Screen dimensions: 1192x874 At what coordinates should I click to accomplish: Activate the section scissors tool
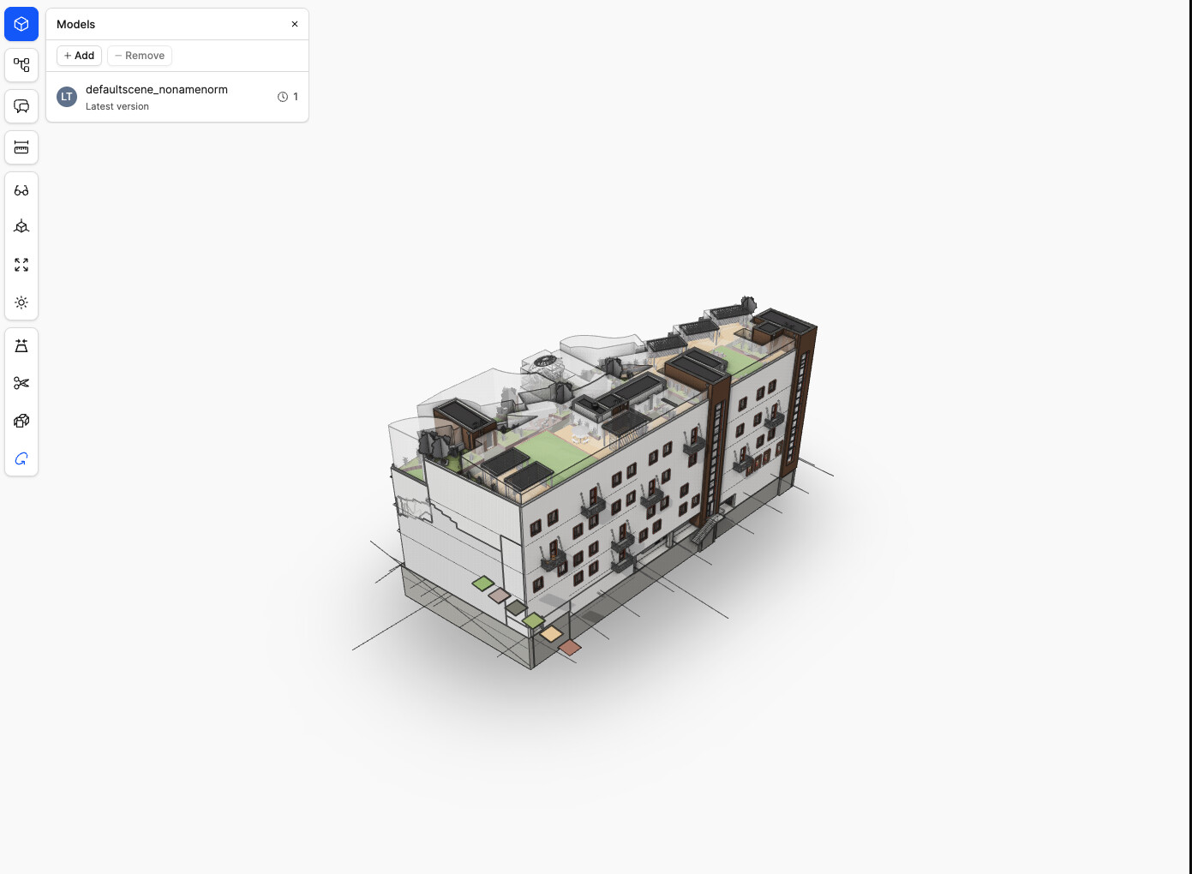click(21, 383)
